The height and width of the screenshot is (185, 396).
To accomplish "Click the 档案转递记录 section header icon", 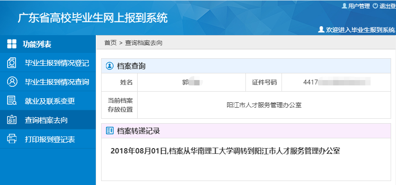I will [x=109, y=131].
